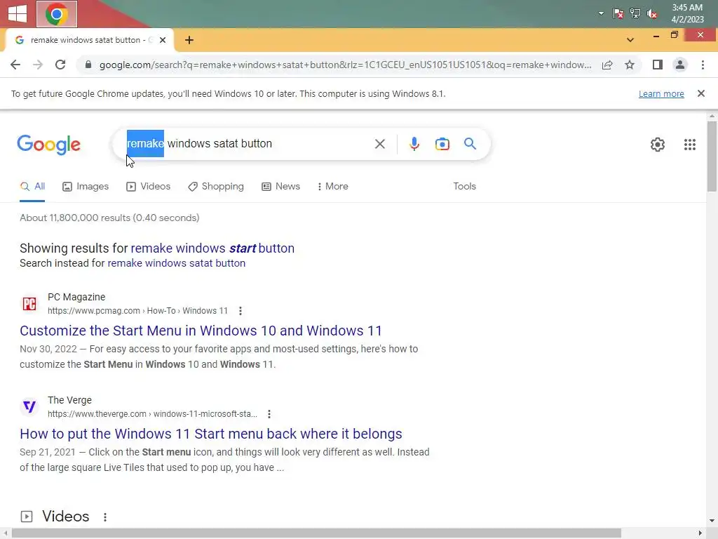The height and width of the screenshot is (539, 718).
Task: Search instead for 'remake windows satat button'
Action: coord(176,264)
